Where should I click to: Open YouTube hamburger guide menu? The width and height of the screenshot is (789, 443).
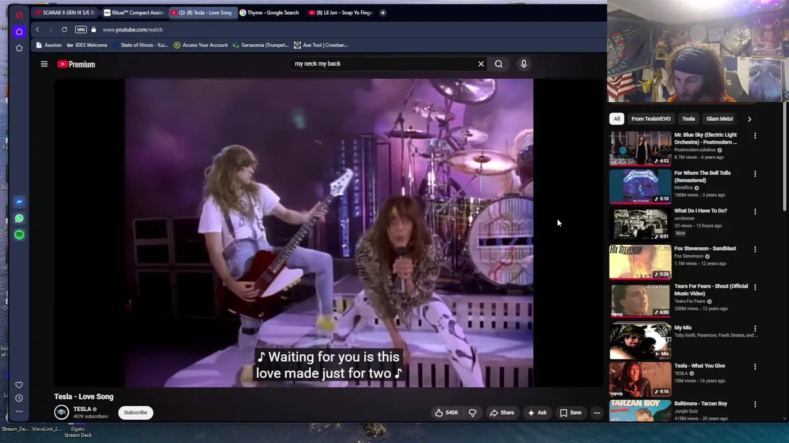pyautogui.click(x=44, y=64)
